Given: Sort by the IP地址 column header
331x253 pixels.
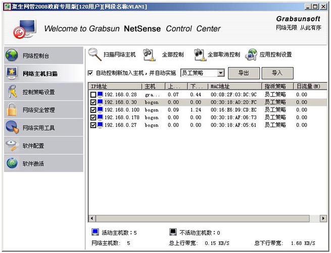Looking at the screenshot, I should click(x=115, y=86).
